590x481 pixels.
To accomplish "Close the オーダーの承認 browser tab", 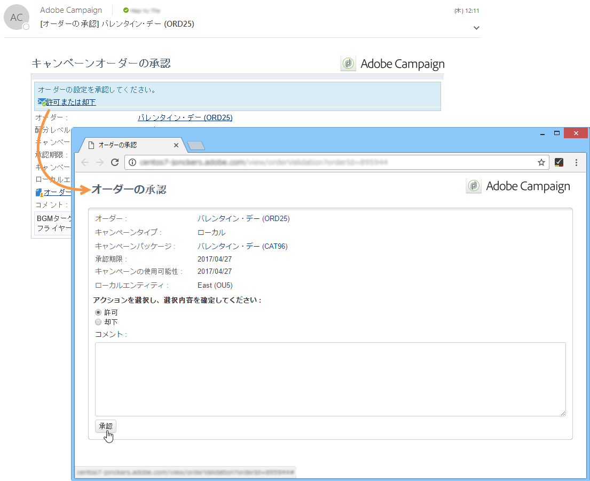I will click(x=176, y=145).
